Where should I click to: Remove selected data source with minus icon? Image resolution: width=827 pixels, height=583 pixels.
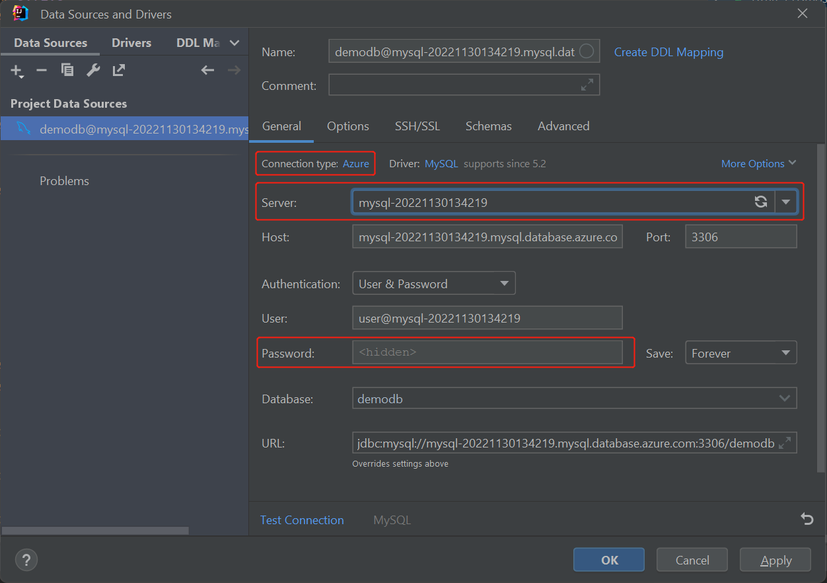pyautogui.click(x=42, y=70)
